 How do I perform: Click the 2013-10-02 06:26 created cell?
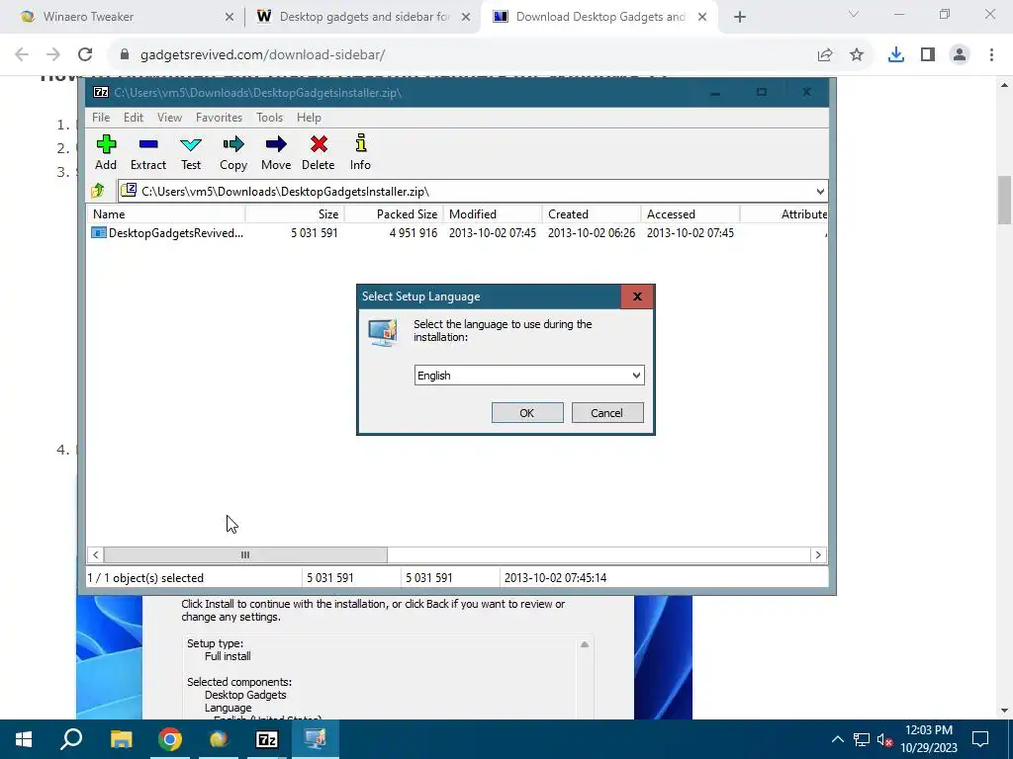point(592,233)
